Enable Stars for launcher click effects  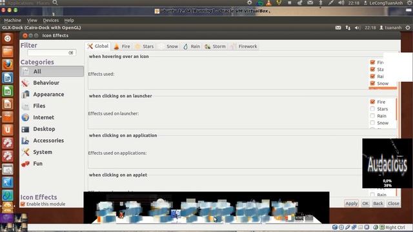pyautogui.click(x=372, y=109)
